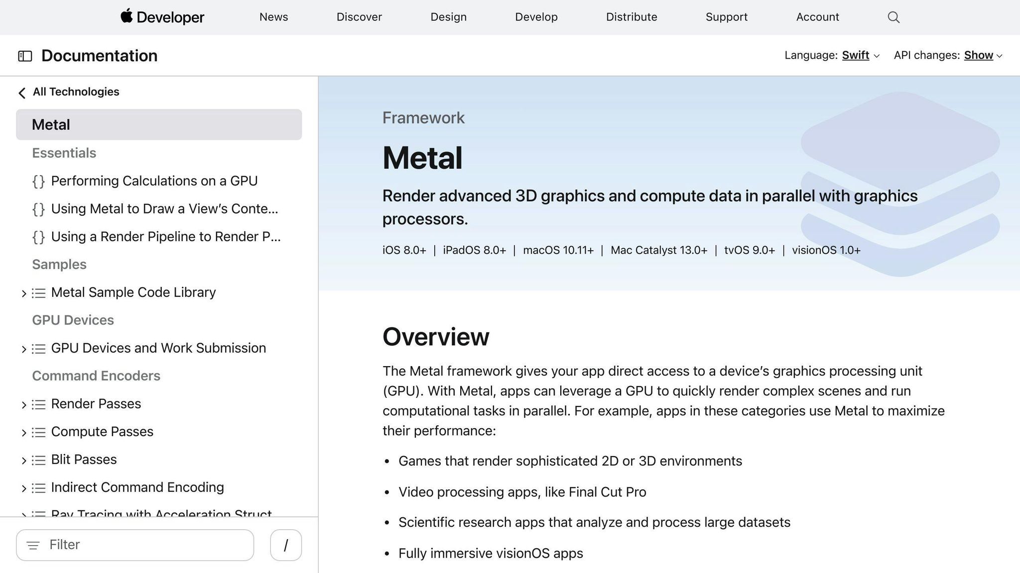Expand the Render Passes tree item

(24, 404)
